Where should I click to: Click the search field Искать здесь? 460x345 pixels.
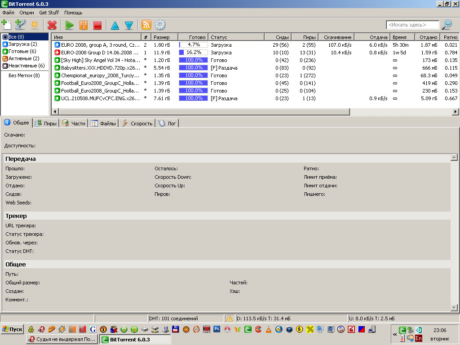(412, 25)
